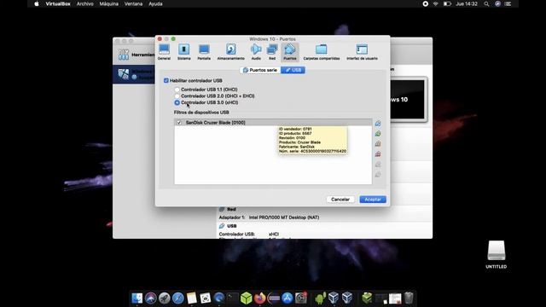This screenshot has width=546, height=307.
Task: Add a new empty USB filter
Action: tap(378, 124)
